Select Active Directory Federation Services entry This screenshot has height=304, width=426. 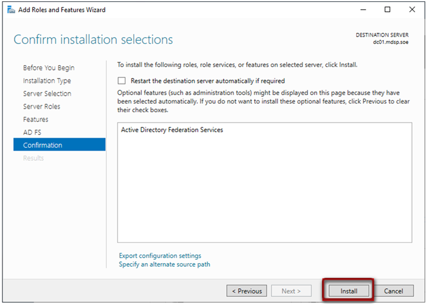pos(172,130)
